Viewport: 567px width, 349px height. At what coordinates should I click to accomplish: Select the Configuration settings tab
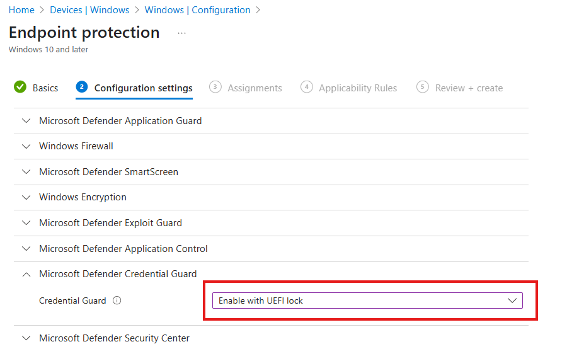143,88
